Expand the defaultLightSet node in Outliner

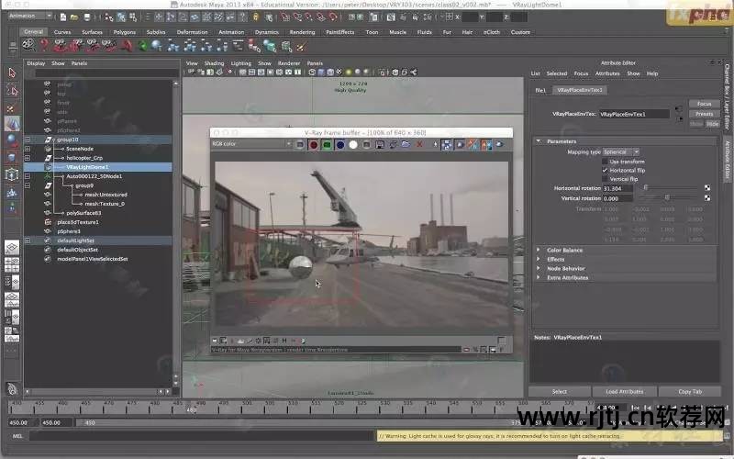(x=28, y=241)
